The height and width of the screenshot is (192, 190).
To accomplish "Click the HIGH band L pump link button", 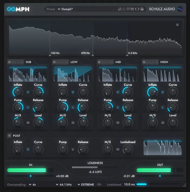I will click(x=163, y=107).
